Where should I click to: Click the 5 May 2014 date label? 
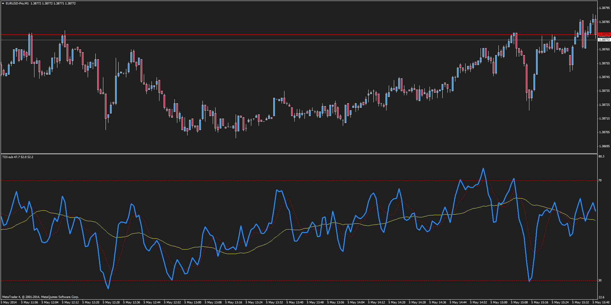(x=9, y=302)
